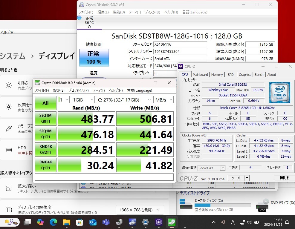This screenshot has height=229, width=295.
Task: Start the SEQ1M Q1T1 test
Action: (45, 134)
